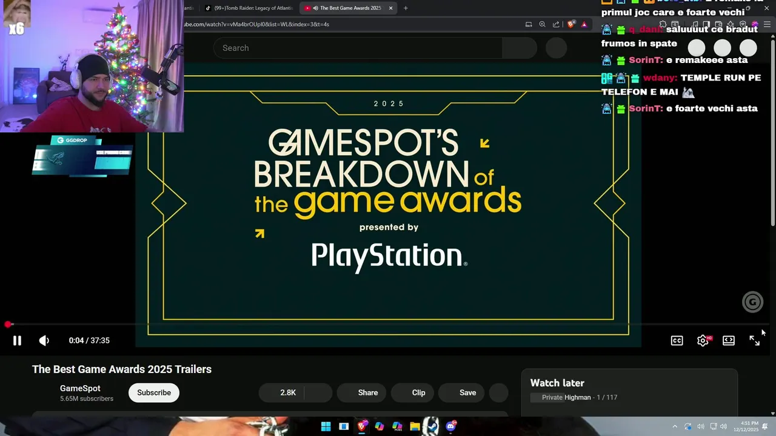The image size is (776, 436).
Task: Open the browser hamburger menu
Action: point(767,24)
